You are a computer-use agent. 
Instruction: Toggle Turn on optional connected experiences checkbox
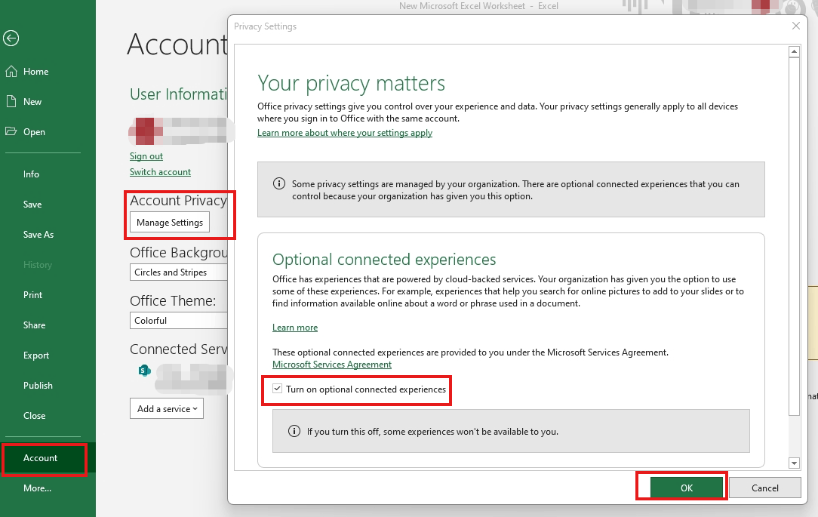(x=278, y=389)
